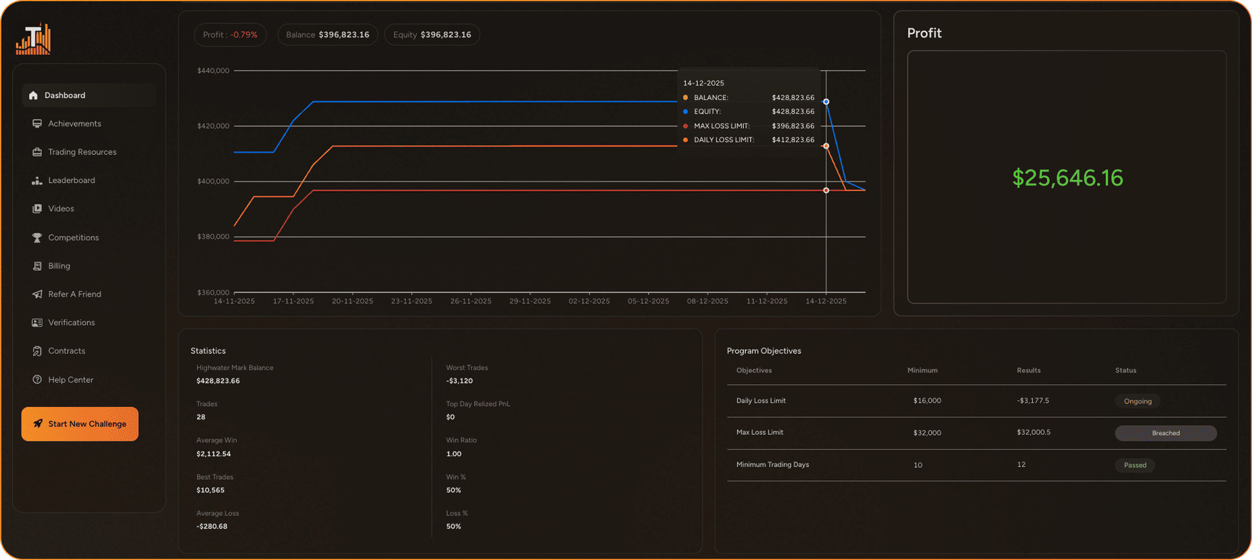Click the Videos icon in sidebar
Viewport: 1252px width, 560px height.
tap(37, 208)
